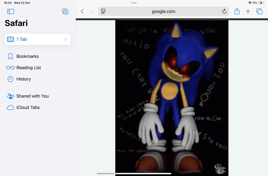
Task: Click the cloud icon beside iCloud Tabs
Action: click(10, 108)
